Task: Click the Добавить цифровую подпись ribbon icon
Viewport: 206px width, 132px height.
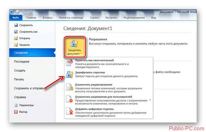Action: point(69,111)
